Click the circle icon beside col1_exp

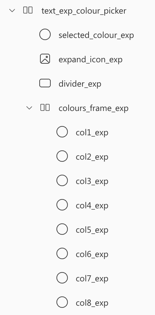[x=62, y=132]
